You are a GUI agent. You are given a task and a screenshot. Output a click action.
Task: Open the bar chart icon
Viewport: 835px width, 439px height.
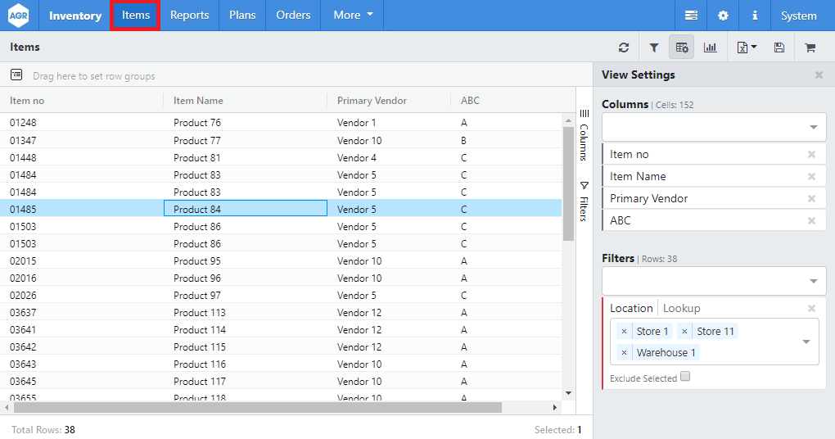coord(710,48)
